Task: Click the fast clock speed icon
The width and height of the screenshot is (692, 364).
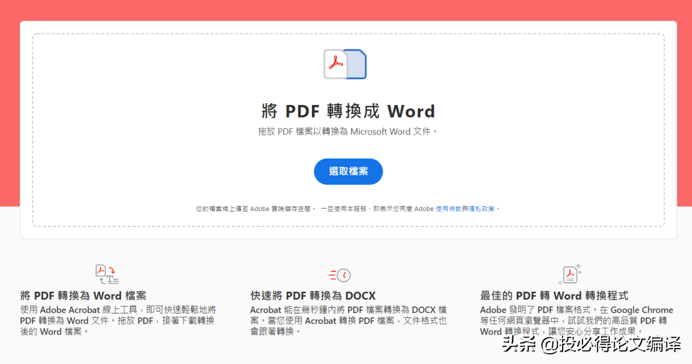Action: [x=340, y=276]
